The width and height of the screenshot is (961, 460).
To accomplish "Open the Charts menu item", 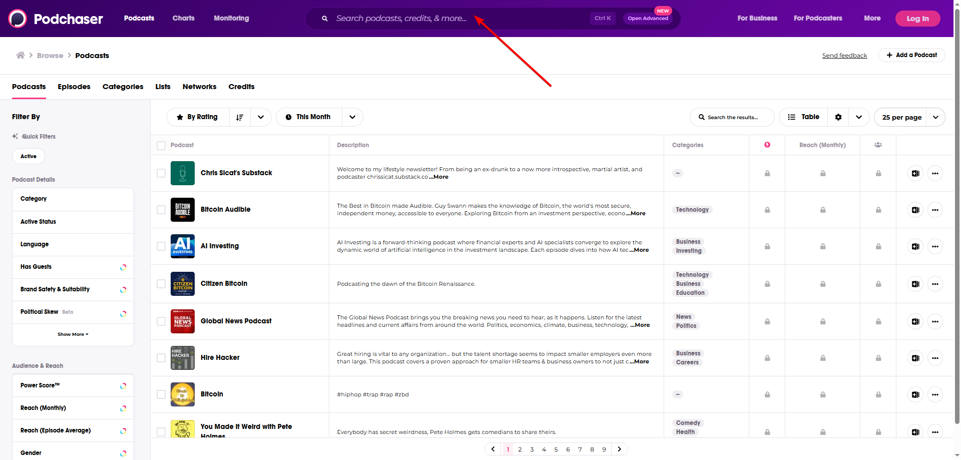I will pos(183,18).
